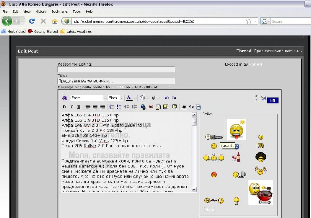311x218 pixels.
Task: Click the Undo arrow in editor toolbar
Action: [x=167, y=98]
